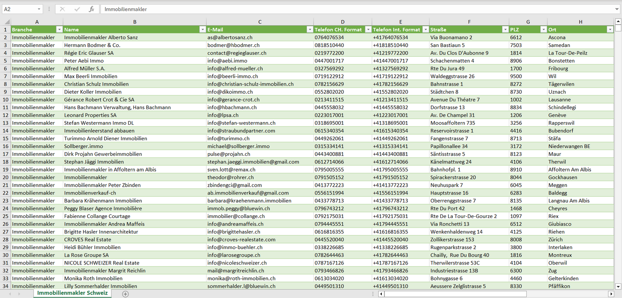
Task: Click the formula bar text field
Action: [344, 9]
